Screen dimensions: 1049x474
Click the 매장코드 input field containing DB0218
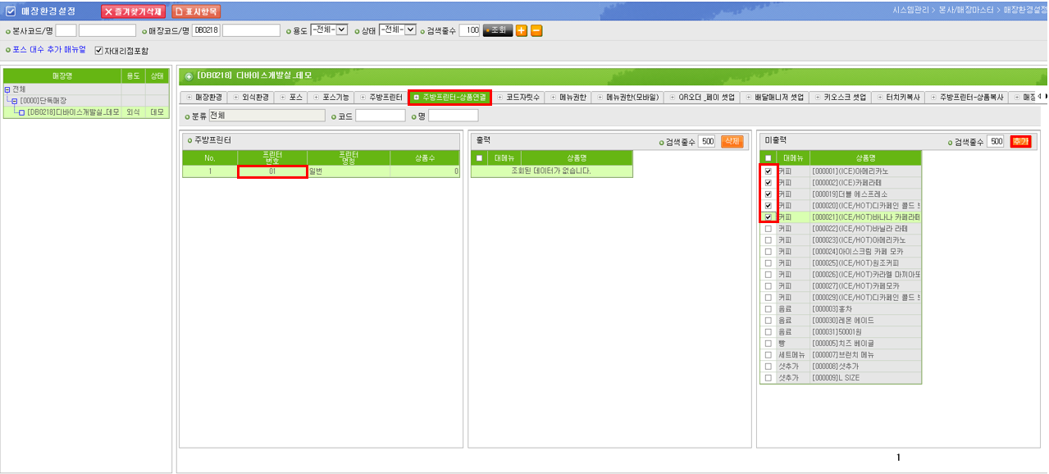pos(205,30)
